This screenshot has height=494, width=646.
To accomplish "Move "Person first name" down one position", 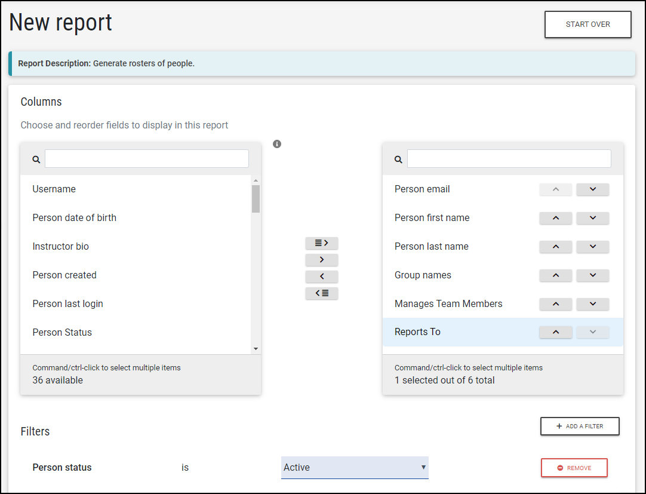I will pos(592,218).
